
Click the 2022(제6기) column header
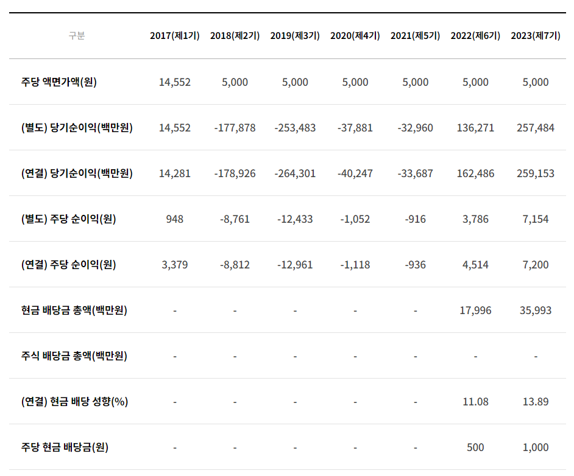pos(475,36)
